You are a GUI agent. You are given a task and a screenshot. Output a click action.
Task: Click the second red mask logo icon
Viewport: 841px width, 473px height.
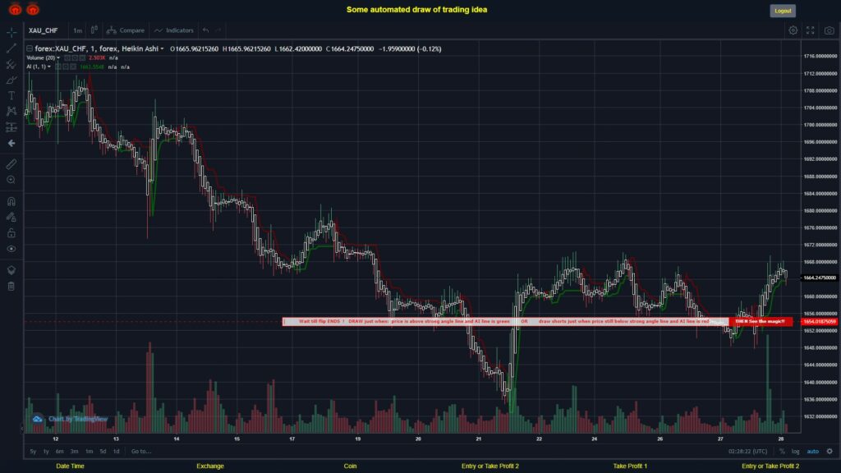pos(33,9)
